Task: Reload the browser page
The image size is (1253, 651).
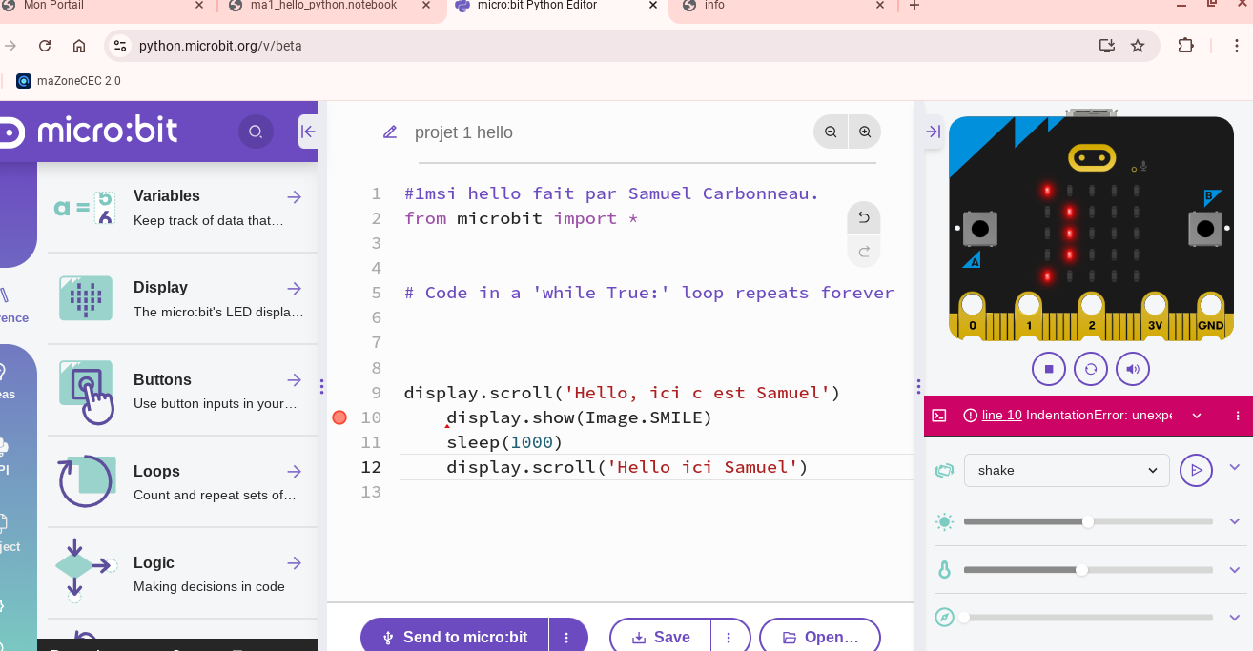Action: pyautogui.click(x=45, y=46)
